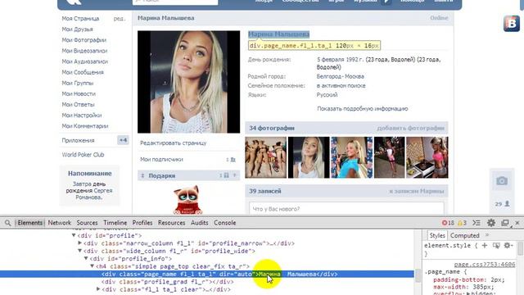This screenshot has height=295, width=524.
Task: Toggle element state icon in Styles pane
Action: click(x=496, y=246)
